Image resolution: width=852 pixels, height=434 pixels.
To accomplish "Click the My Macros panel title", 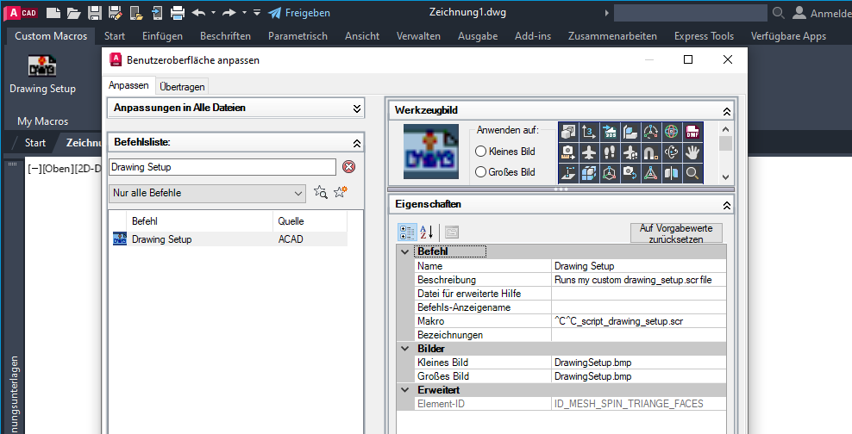I will click(x=42, y=121).
